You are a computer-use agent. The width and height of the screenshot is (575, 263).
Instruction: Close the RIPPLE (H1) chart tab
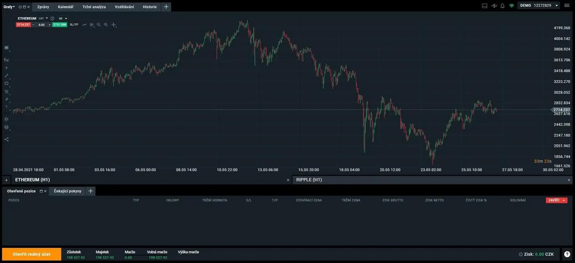[x=569, y=180]
